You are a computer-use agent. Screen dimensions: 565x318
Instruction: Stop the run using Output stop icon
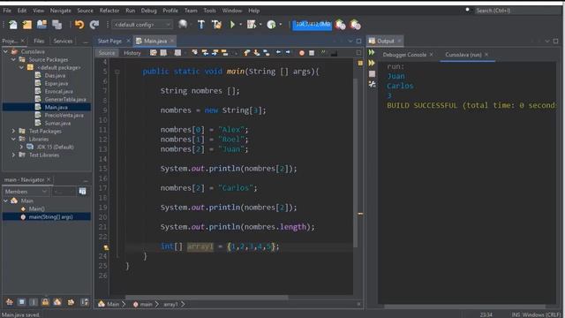tap(372, 73)
